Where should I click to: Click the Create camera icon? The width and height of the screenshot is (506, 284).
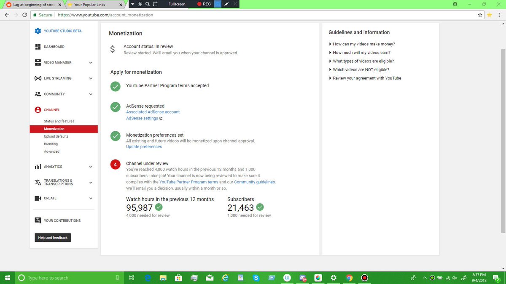[x=38, y=198]
